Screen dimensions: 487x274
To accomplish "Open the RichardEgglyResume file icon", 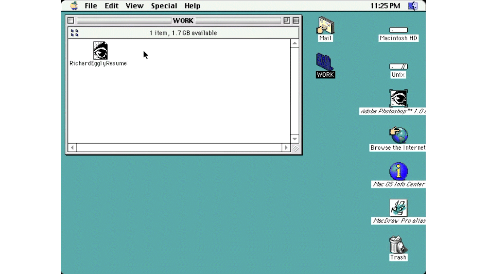I will [x=100, y=51].
